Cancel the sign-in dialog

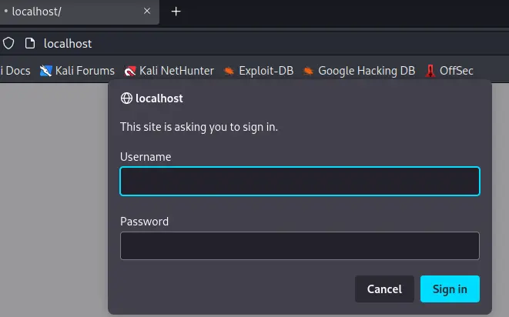click(384, 289)
